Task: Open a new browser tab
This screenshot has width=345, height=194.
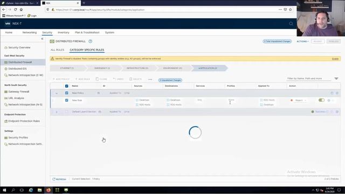Action: [84, 3]
